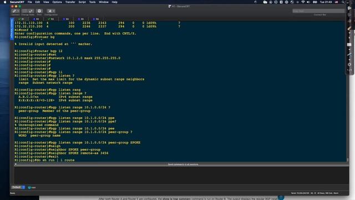Switch to the R3 session tab
This screenshot has height=200, width=355.
[51, 19]
